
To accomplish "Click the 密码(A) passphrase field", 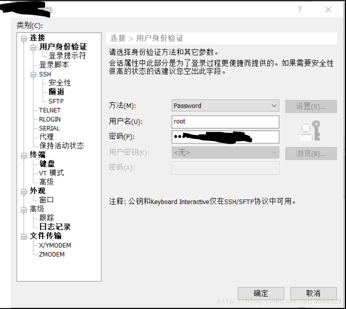I will [225, 168].
